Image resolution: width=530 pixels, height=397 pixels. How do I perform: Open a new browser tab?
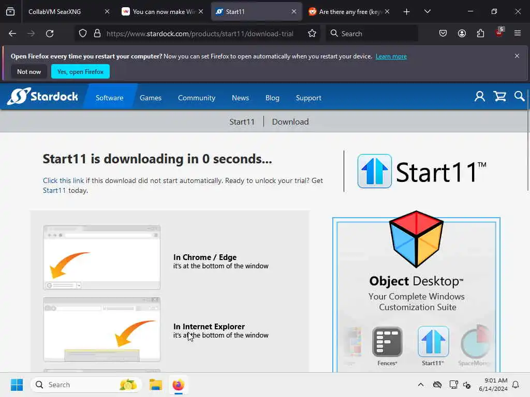coord(407,12)
